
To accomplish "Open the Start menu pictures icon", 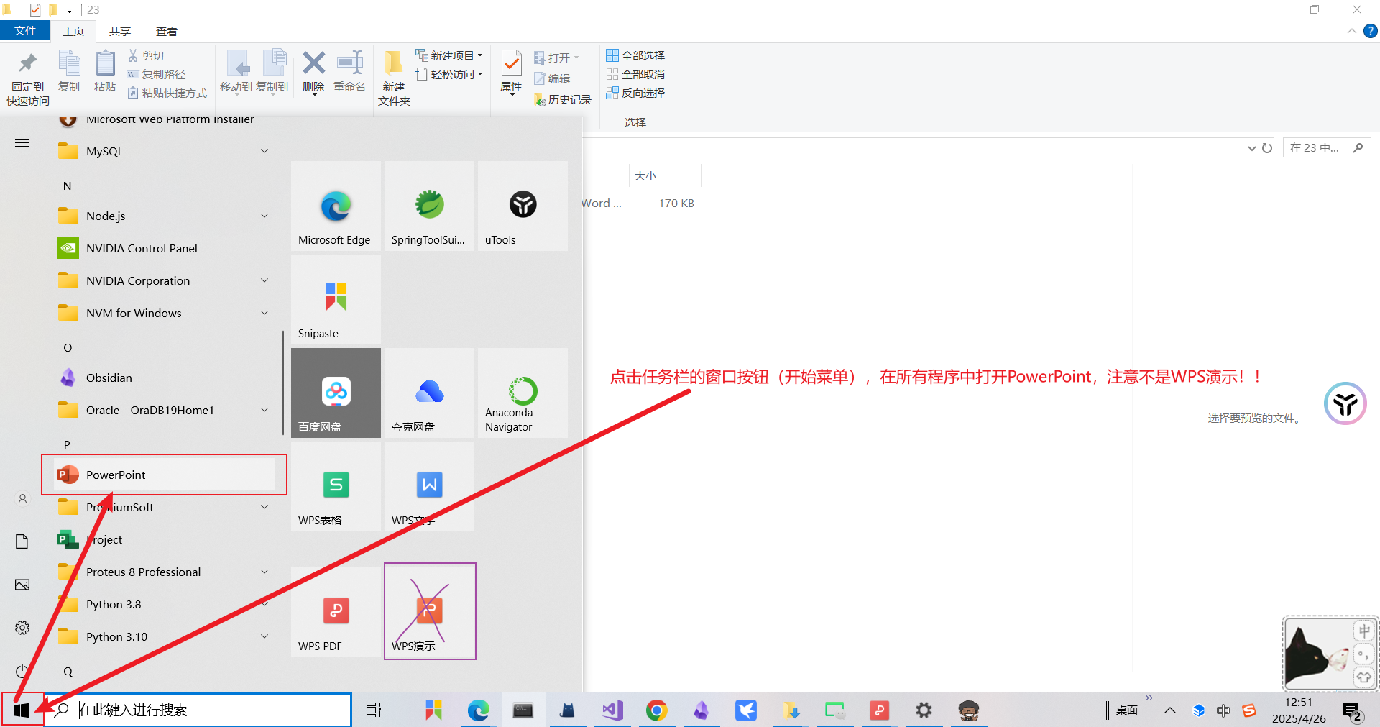I will point(22,585).
